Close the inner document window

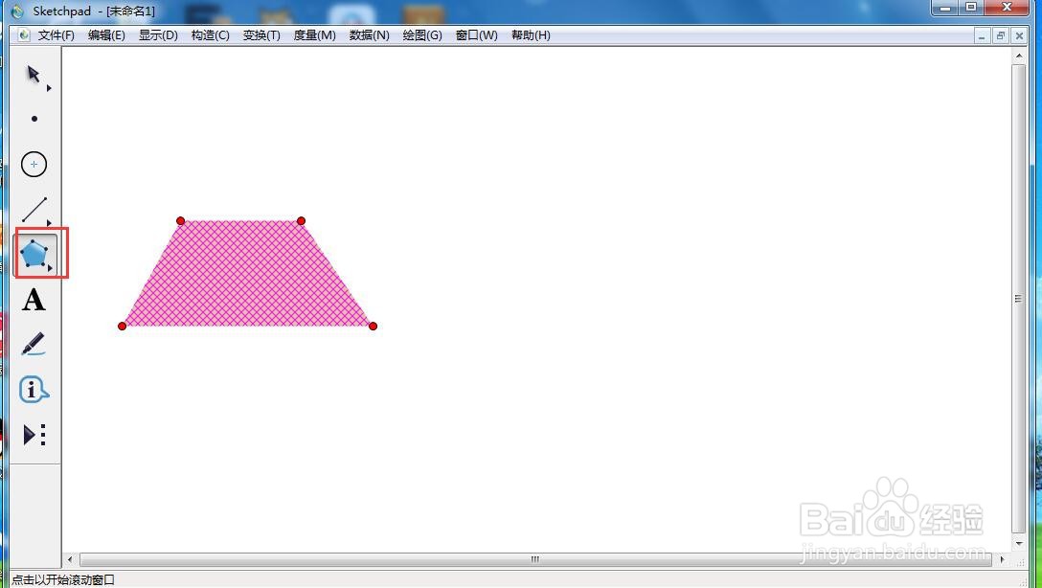(1019, 35)
